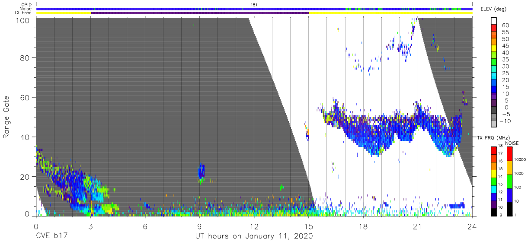Pick light gray ELEV segment below -10

coord(494,124)
